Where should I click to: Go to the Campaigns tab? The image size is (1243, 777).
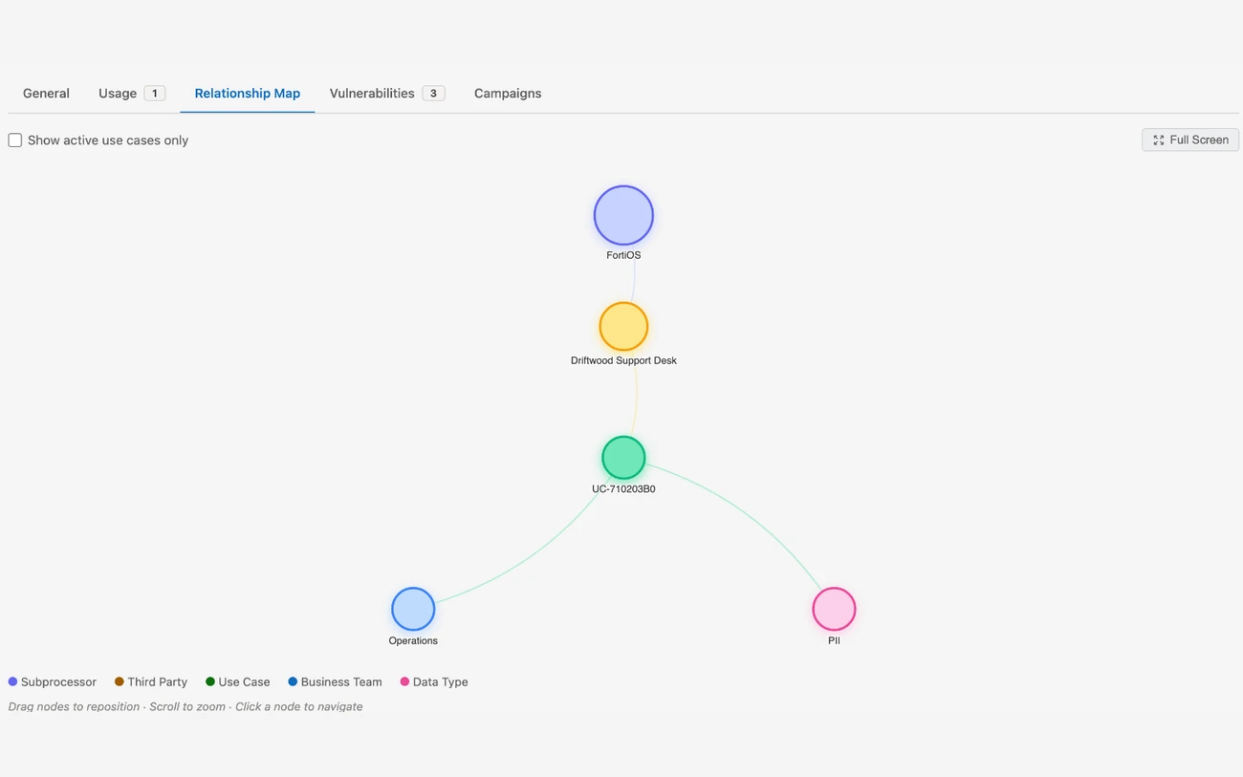coord(508,94)
